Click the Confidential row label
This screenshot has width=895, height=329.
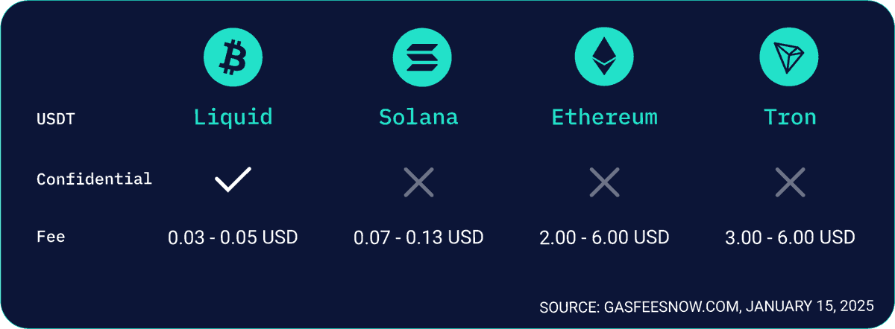94,179
